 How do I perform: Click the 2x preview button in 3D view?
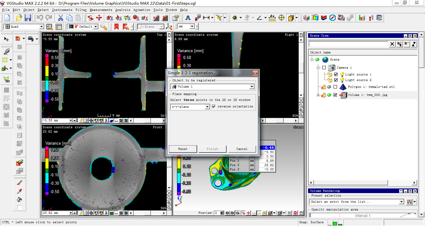(232, 213)
